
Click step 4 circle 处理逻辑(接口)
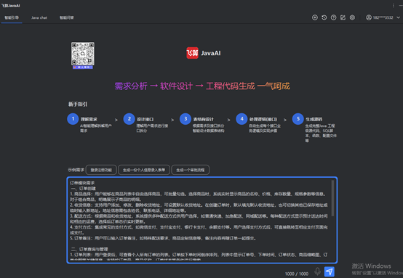tap(242, 119)
